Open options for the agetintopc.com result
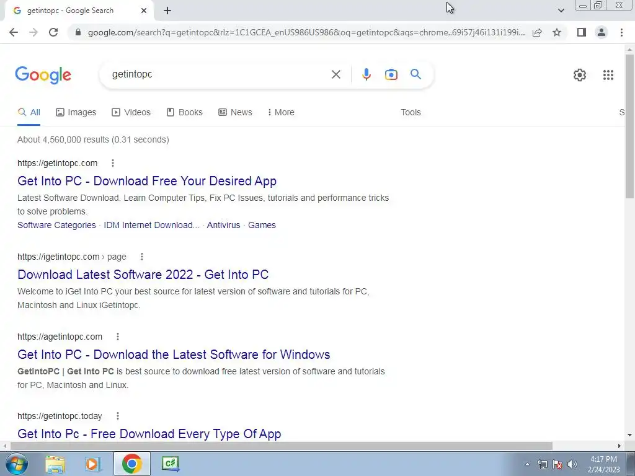635x476 pixels. 117,337
